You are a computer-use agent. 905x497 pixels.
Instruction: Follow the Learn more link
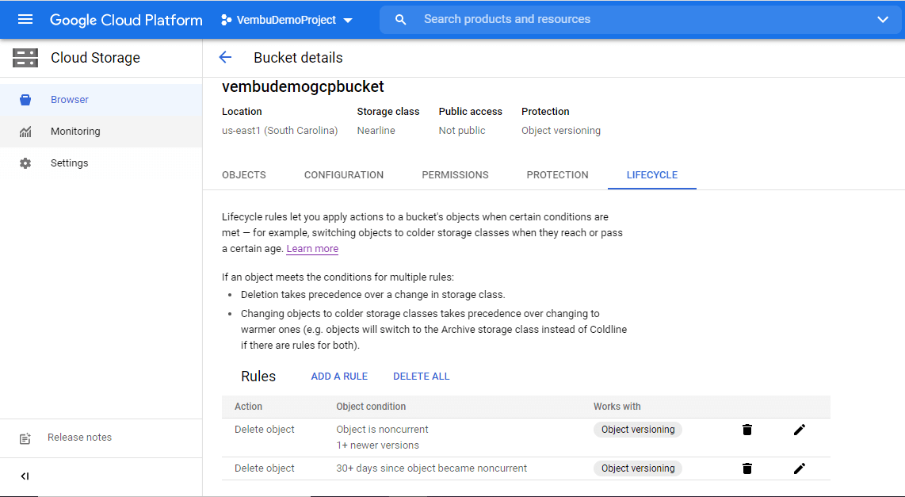click(x=312, y=249)
